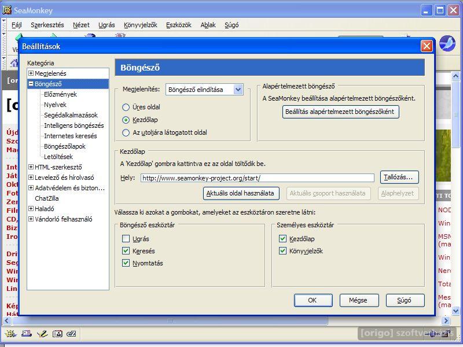Cancel with the Mégse button
Screen dimensions: 463x347
point(359,300)
